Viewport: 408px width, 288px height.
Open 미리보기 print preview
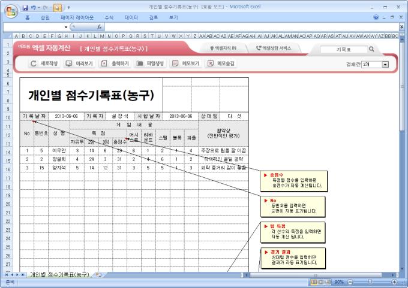pyautogui.click(x=79, y=63)
